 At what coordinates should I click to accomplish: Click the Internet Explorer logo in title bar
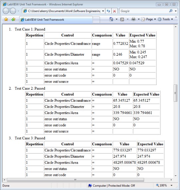pos(4,4)
